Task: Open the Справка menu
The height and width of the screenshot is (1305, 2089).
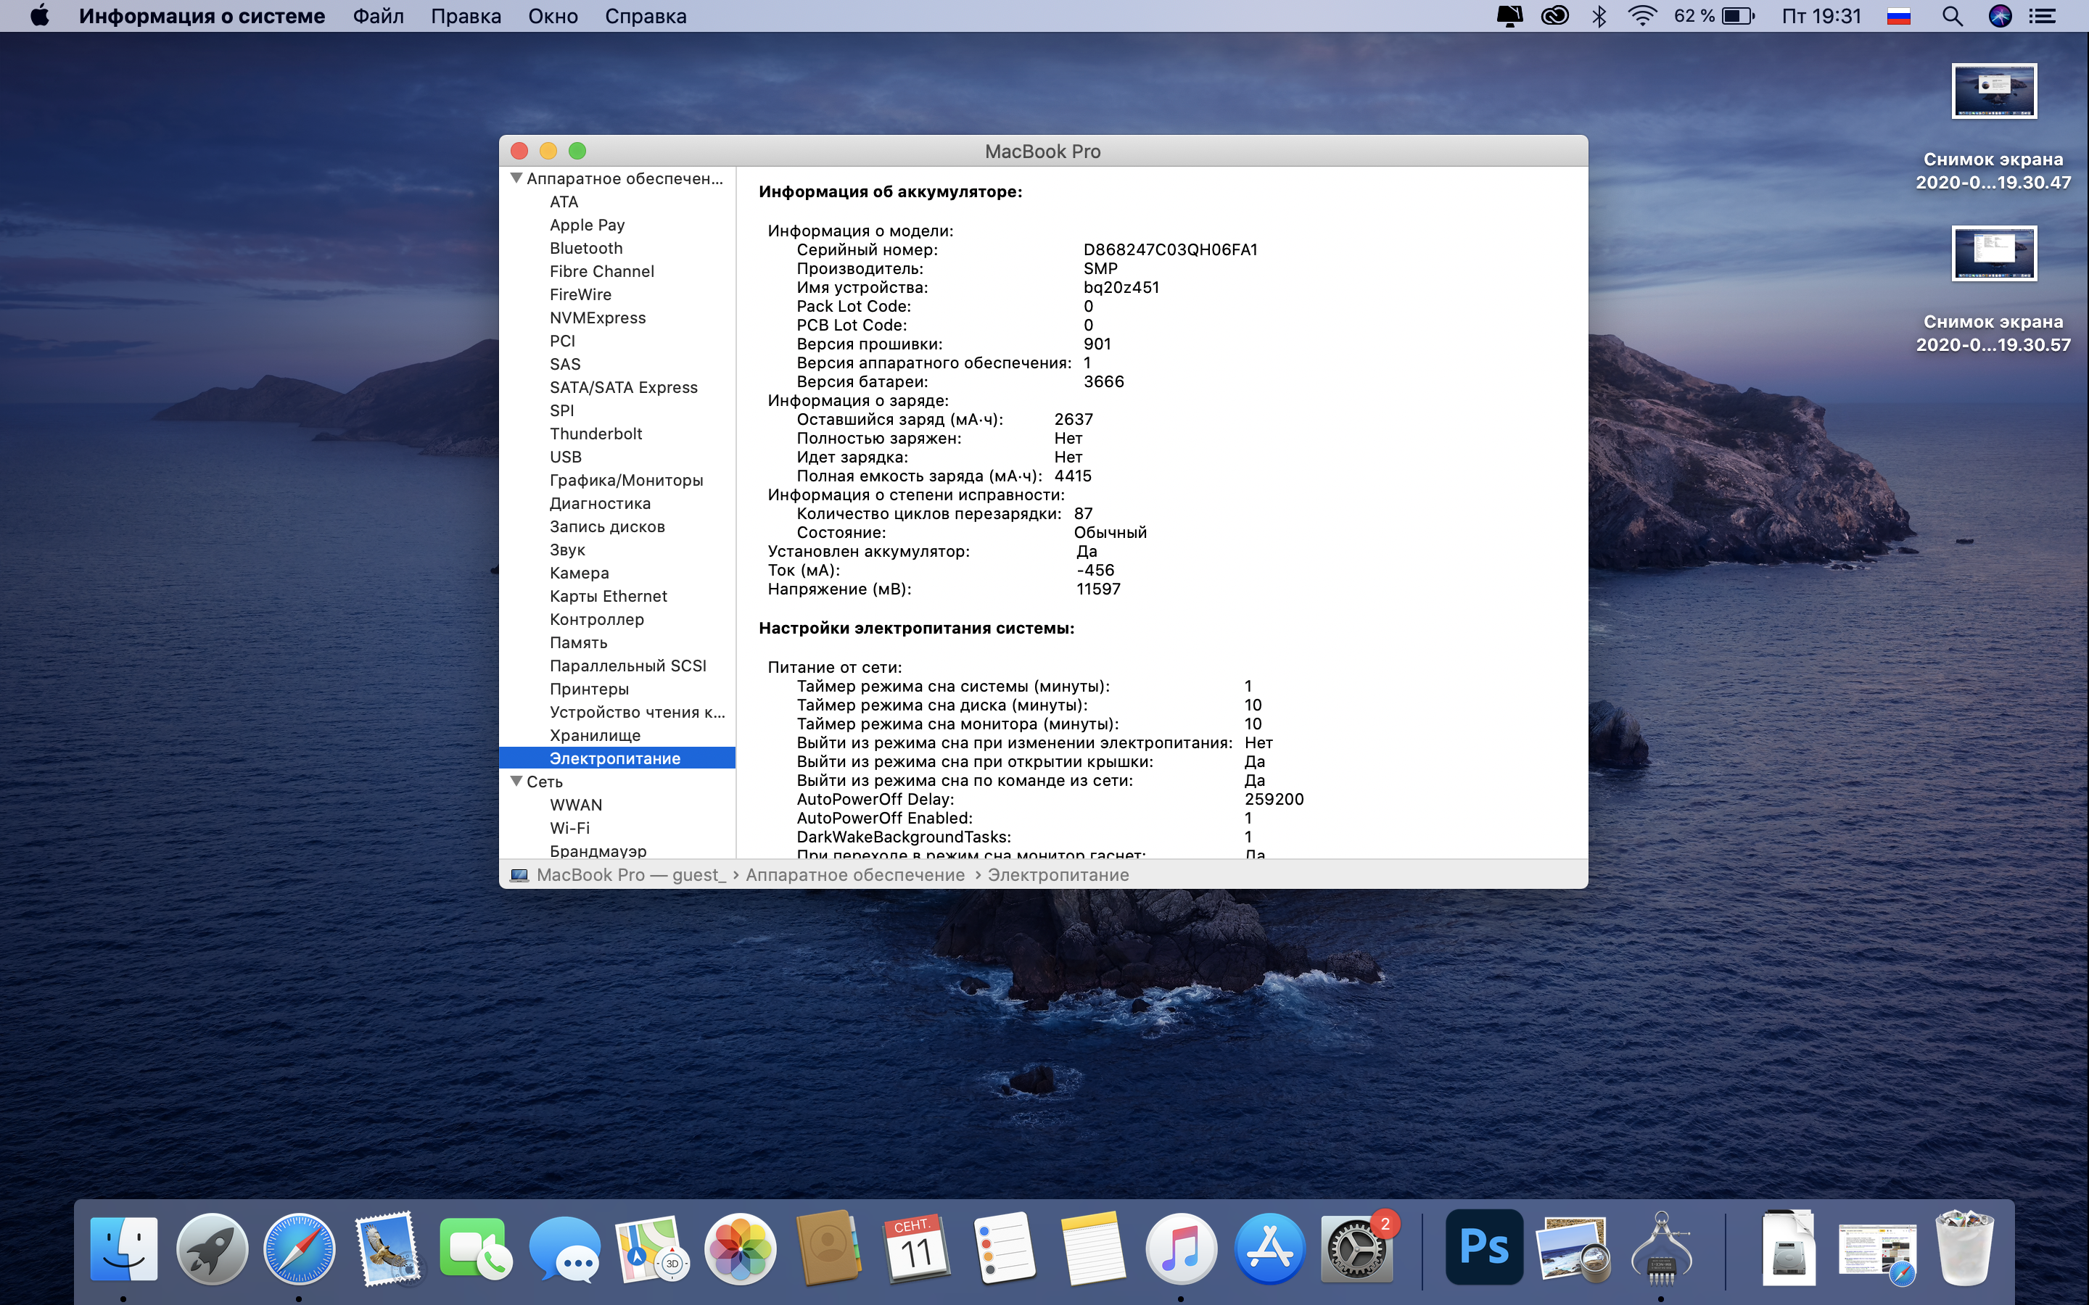Action: point(646,15)
